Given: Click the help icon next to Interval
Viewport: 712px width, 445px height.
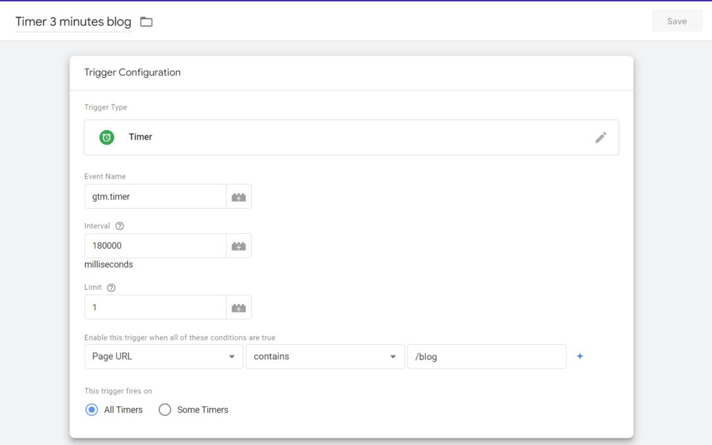Looking at the screenshot, I should [x=119, y=226].
